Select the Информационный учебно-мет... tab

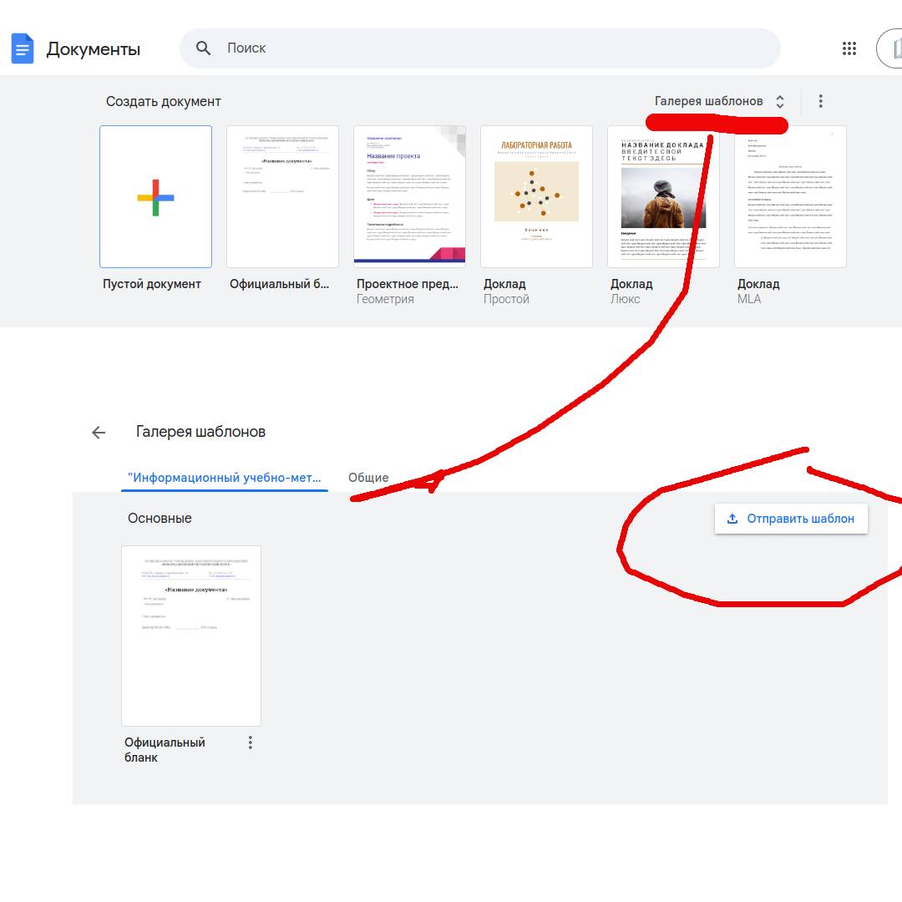tap(224, 478)
